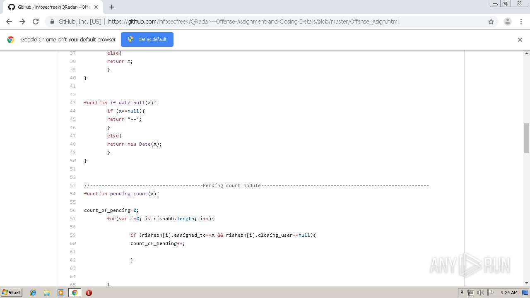Open a new browser tab
Viewport: 530px width, 298px height.
click(x=112, y=7)
